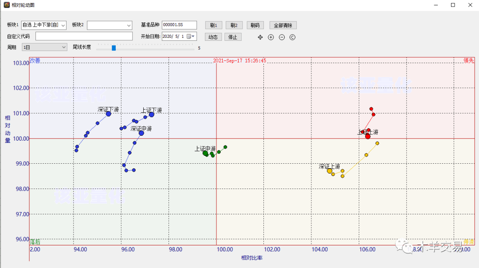Expand the 周期 period dropdown
Image resolution: width=479 pixels, height=268 pixels.
point(63,47)
